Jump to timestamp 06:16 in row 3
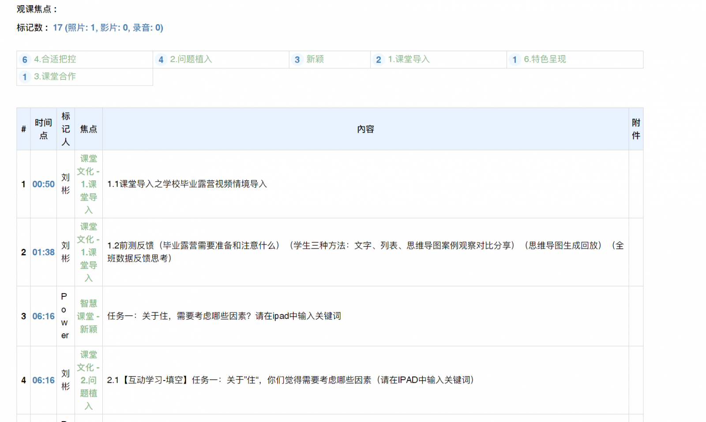Viewport: 706px width, 422px height. pyautogui.click(x=43, y=316)
